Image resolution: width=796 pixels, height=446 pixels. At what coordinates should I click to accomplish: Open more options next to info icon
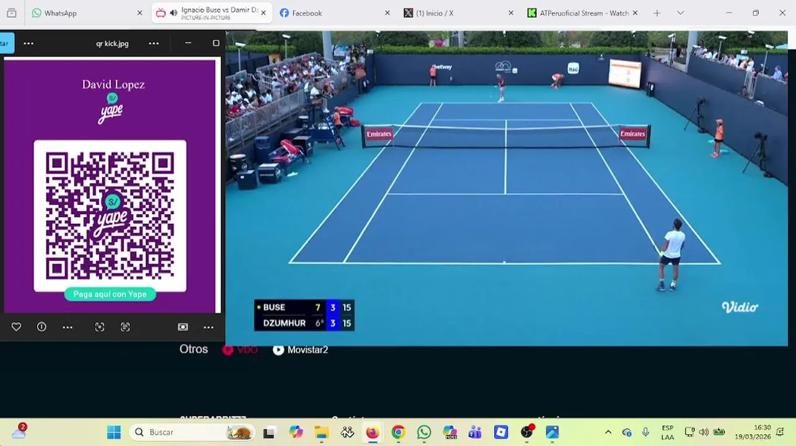(67, 327)
